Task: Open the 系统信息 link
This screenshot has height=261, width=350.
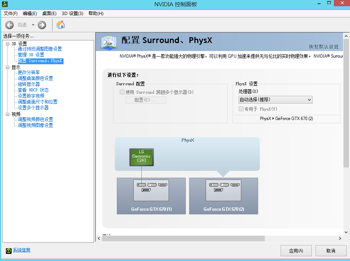Action: point(21,250)
